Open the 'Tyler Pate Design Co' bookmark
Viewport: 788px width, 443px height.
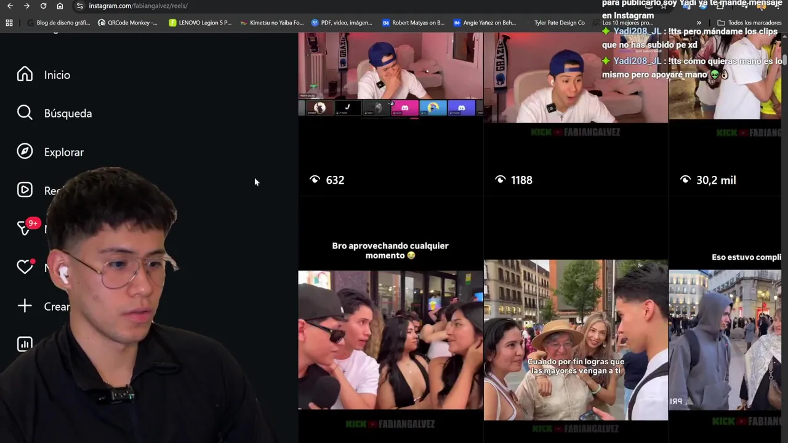(x=560, y=23)
